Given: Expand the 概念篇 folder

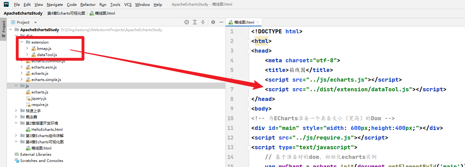Looking at the screenshot, I should (16, 117).
